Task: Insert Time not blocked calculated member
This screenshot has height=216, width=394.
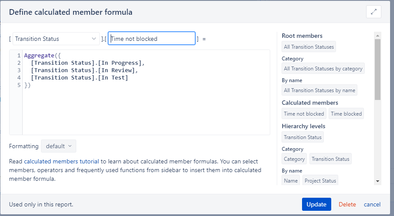Action: (x=304, y=114)
